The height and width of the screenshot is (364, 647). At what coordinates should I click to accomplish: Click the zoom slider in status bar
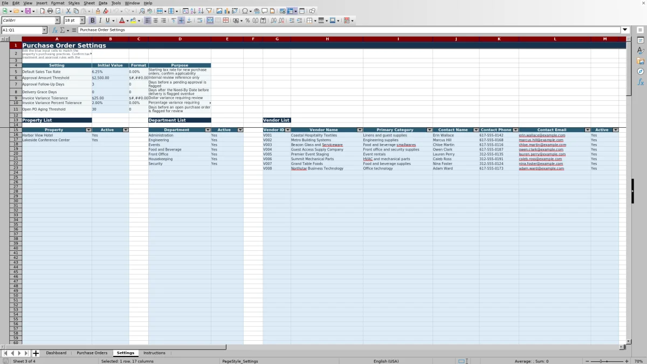click(x=607, y=361)
